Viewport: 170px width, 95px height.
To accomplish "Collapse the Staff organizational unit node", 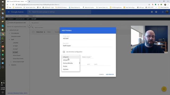I will tap(9, 40).
